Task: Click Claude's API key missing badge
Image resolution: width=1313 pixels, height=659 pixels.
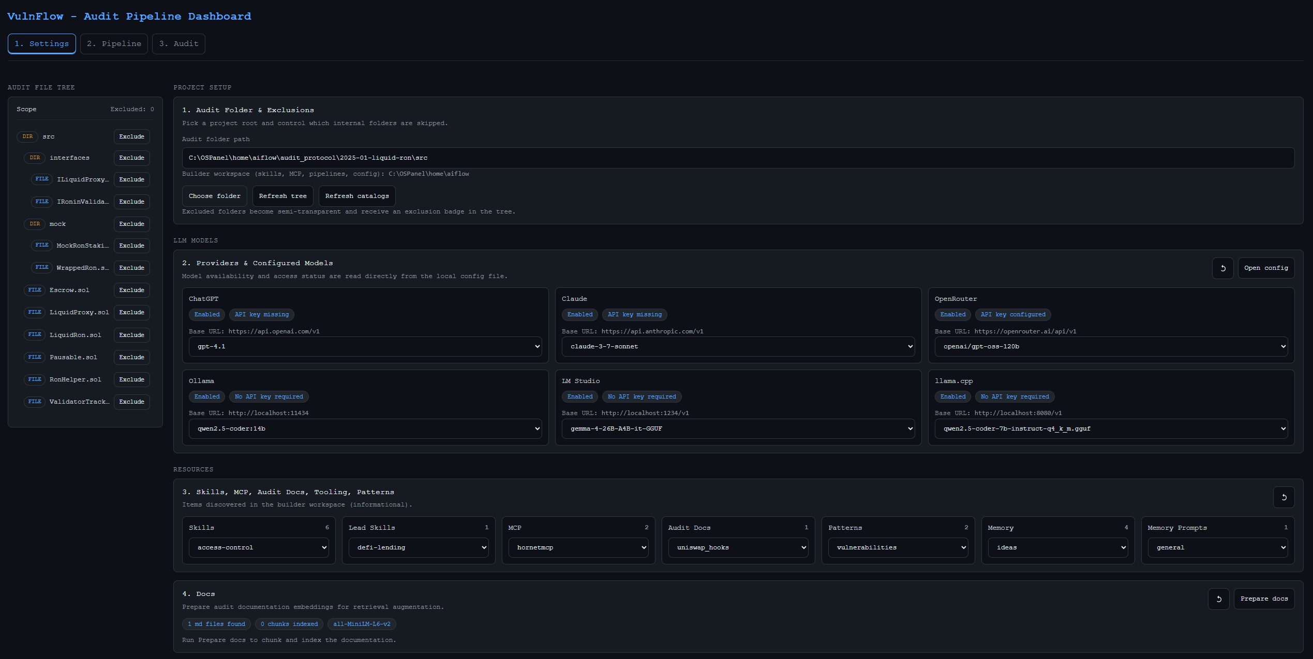Action: coord(635,315)
